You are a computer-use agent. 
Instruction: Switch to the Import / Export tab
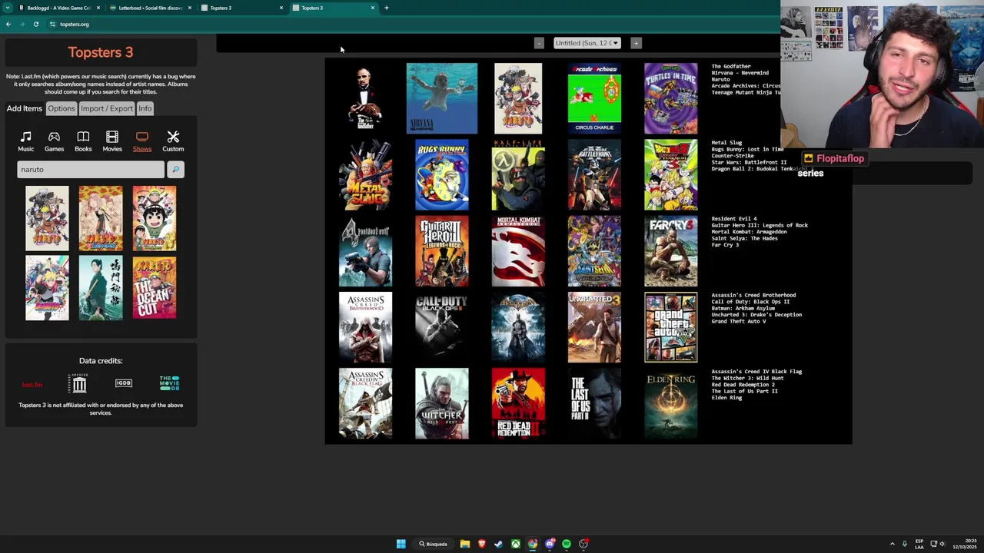[x=107, y=108]
